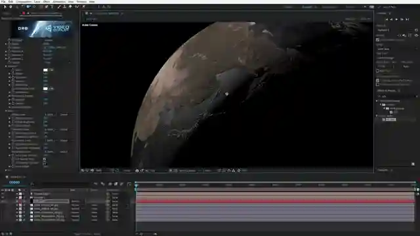Viewport: 420px width, 236px height.
Task: Hide the second layer using its eye toggle
Action: click(3, 197)
